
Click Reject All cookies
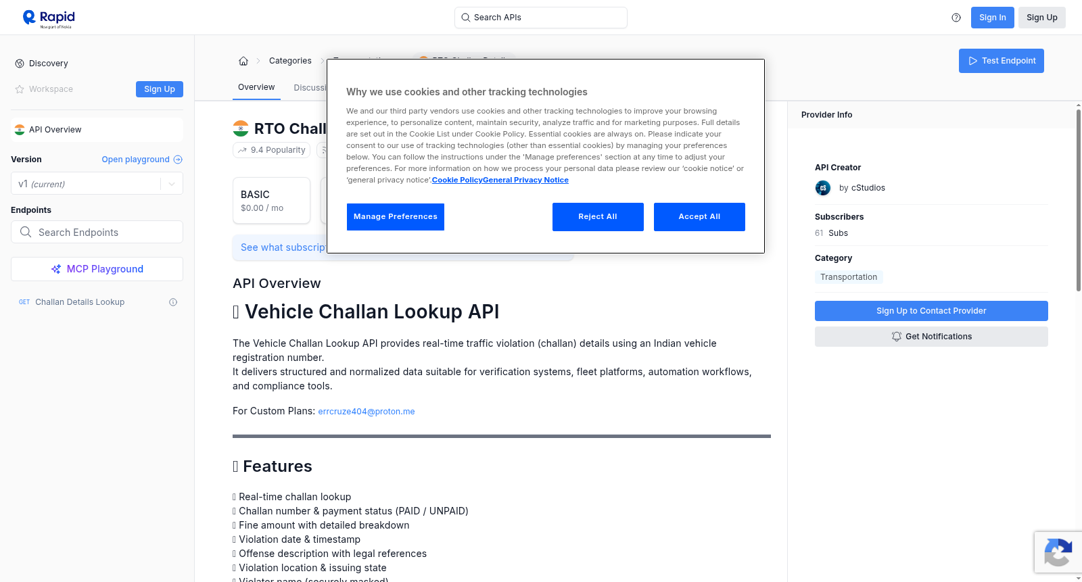pyautogui.click(x=598, y=217)
